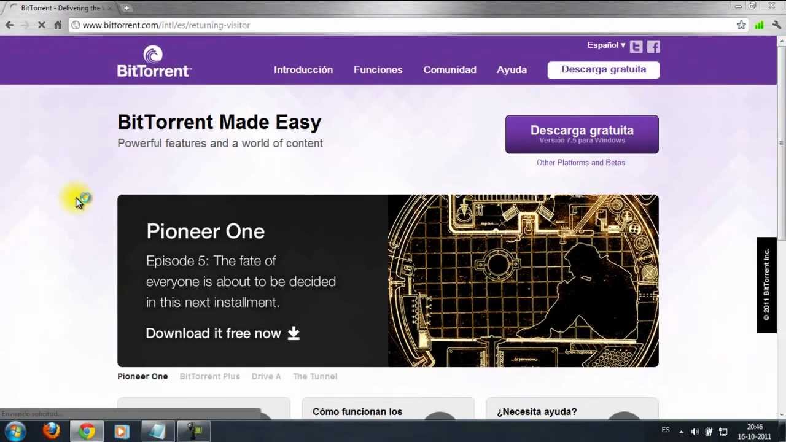The height and width of the screenshot is (442, 786).
Task: Open Other Platforms and Betas link
Action: (581, 163)
